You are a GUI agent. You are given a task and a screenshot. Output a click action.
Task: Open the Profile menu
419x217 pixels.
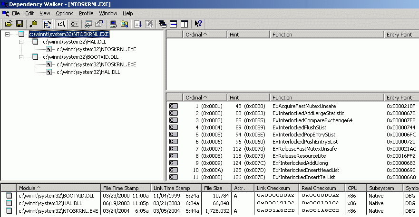tap(86, 13)
